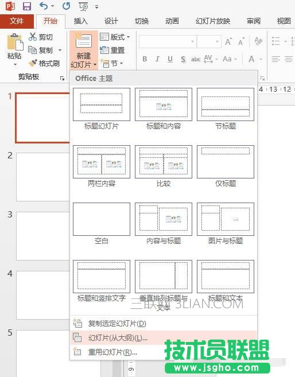This screenshot has width=295, height=377.
Task: Open Customize Quick Access Toolbar arrow
Action: (x=96, y=7)
